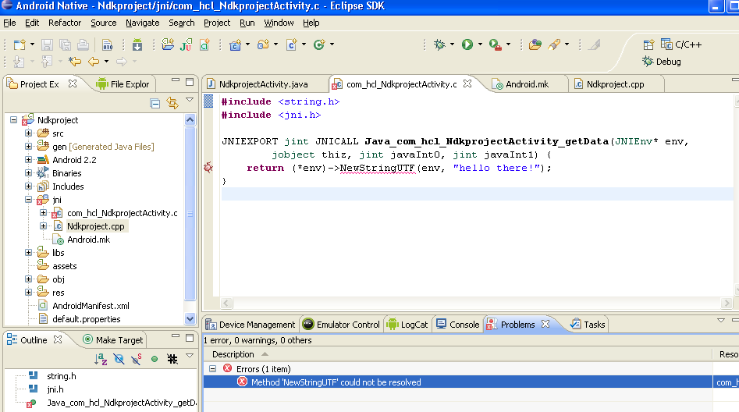
Task: Click the binary 010 build icon
Action: [108, 44]
